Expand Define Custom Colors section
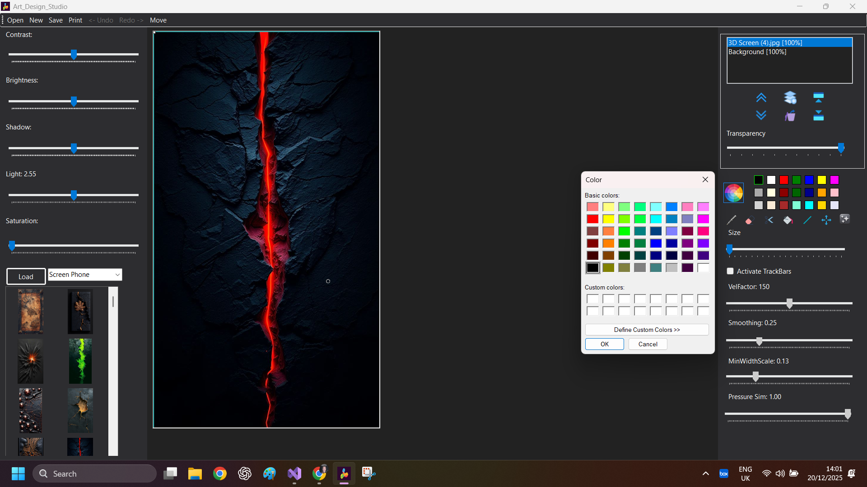The height and width of the screenshot is (487, 867). [x=647, y=330]
